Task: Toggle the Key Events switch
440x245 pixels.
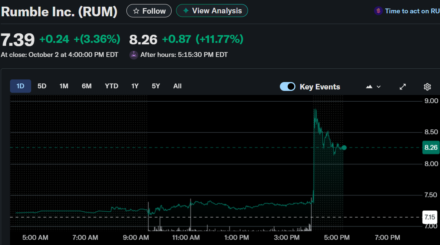Action: (x=288, y=86)
